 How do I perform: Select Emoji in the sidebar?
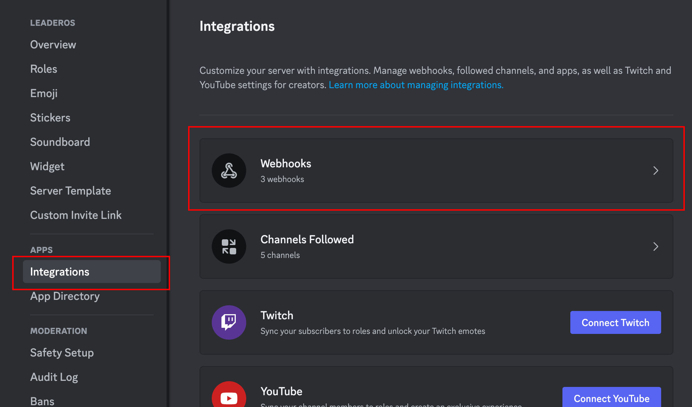[44, 94]
